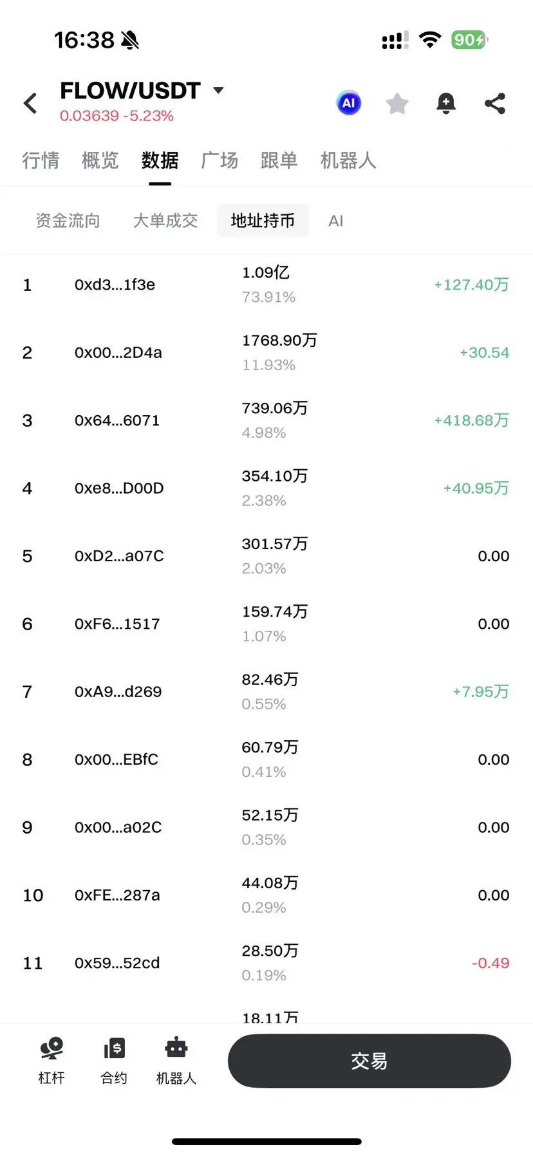Screen dimensions: 533x1156
Task: Tap the back arrow icon
Action: tap(30, 103)
